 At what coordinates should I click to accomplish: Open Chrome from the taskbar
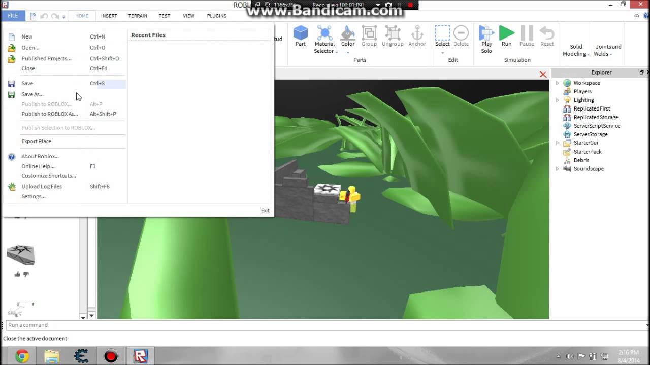[x=22, y=356]
